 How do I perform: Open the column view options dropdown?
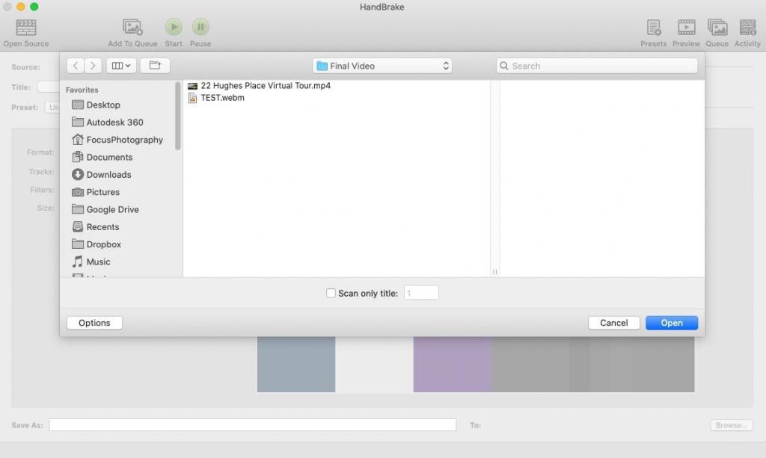click(x=121, y=65)
